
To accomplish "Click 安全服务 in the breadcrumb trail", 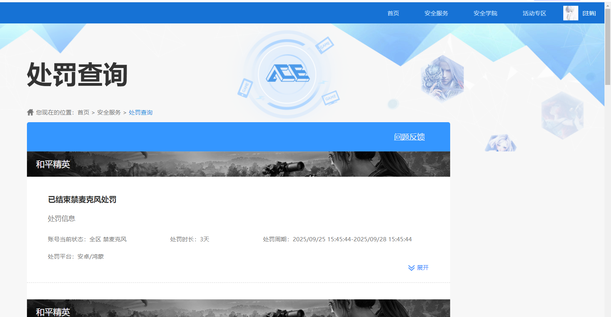I will click(109, 113).
